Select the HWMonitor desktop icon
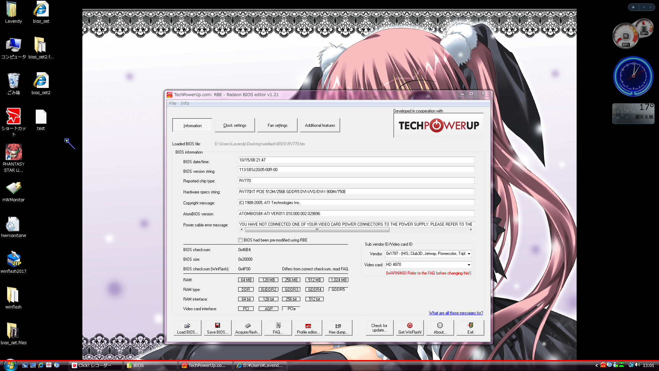659x371 pixels. tap(13, 191)
